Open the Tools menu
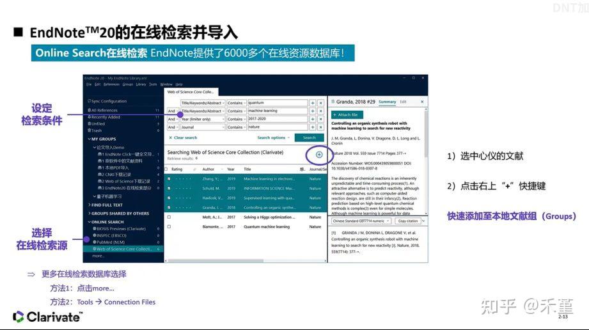 [153, 84]
